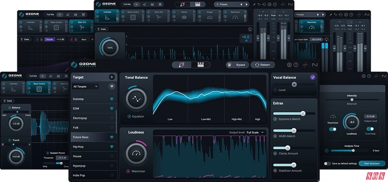388x182 pixels.
Task: Toggle the Maximizer power under Loudness
Action: click(x=128, y=171)
